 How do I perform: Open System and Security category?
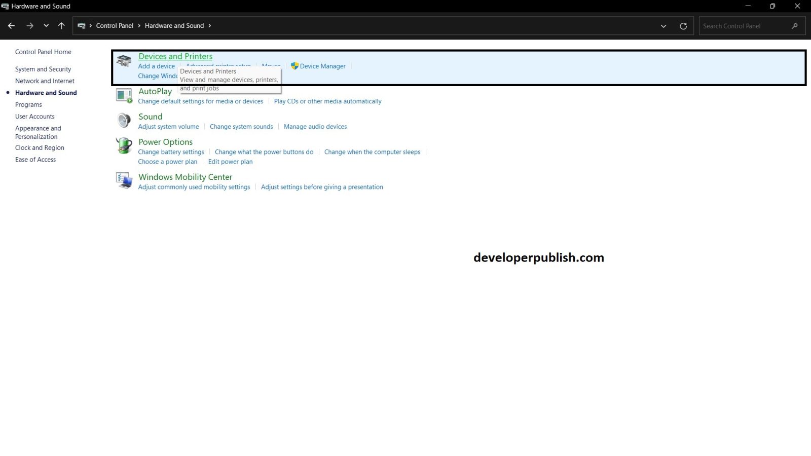point(43,69)
